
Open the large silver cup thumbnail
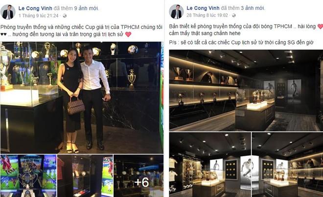point(28,176)
